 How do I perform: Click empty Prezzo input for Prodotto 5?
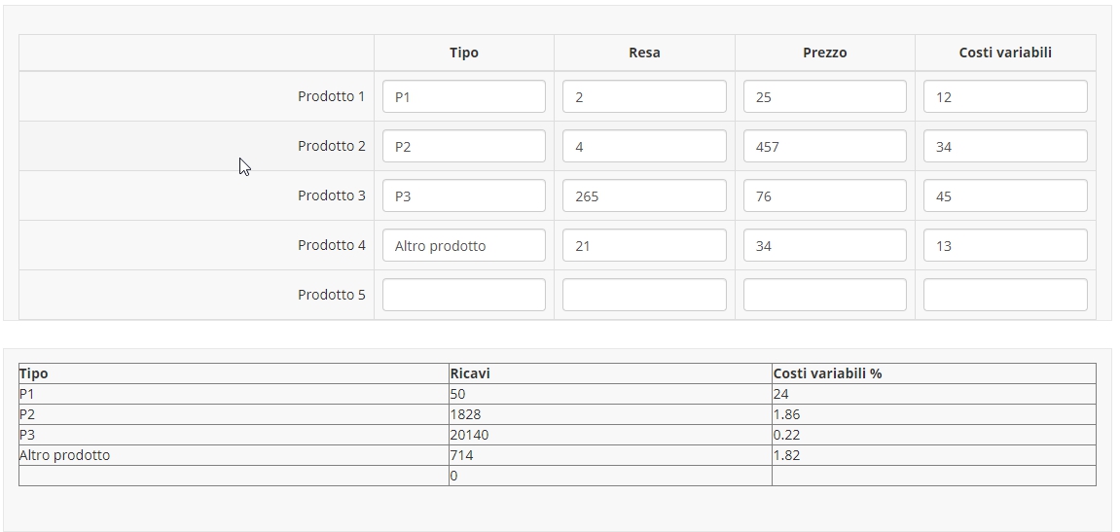[824, 295]
